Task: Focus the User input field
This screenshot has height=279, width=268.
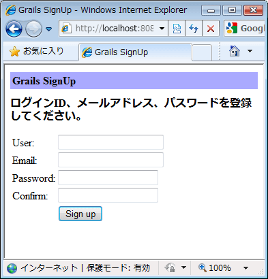Action: (x=110, y=142)
